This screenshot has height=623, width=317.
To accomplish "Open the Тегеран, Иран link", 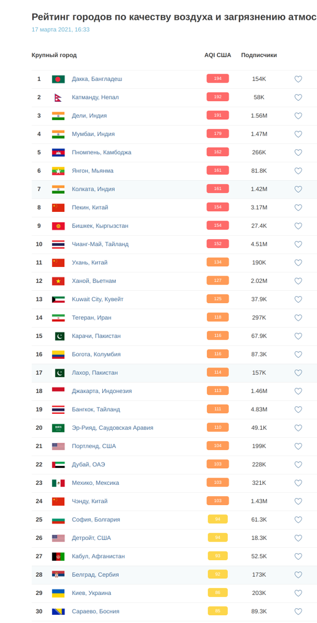I will (x=91, y=318).
